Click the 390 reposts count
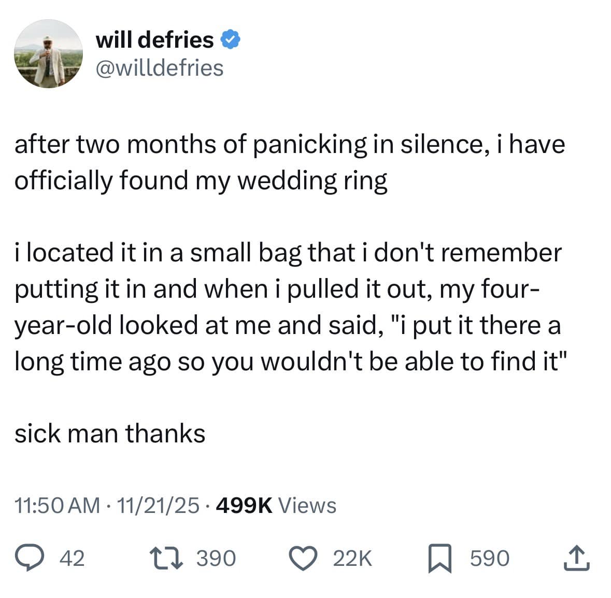The image size is (611, 598). (x=216, y=559)
